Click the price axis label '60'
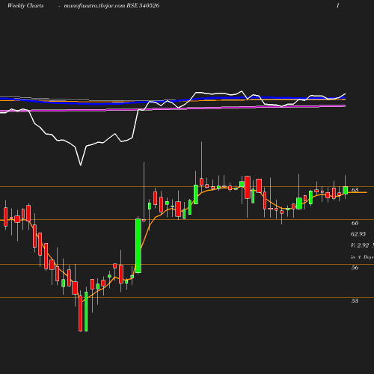 [x=355, y=223]
